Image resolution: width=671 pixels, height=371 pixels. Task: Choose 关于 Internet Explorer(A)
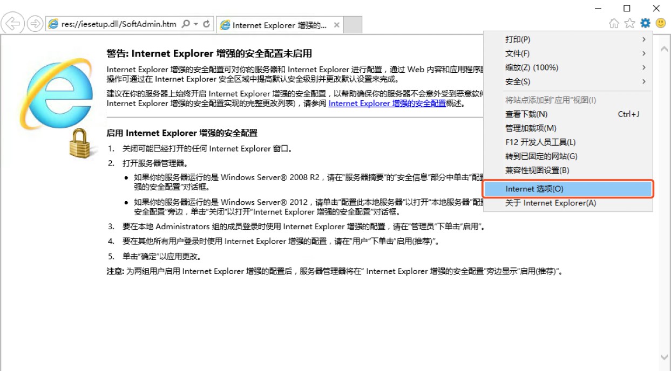568,203
